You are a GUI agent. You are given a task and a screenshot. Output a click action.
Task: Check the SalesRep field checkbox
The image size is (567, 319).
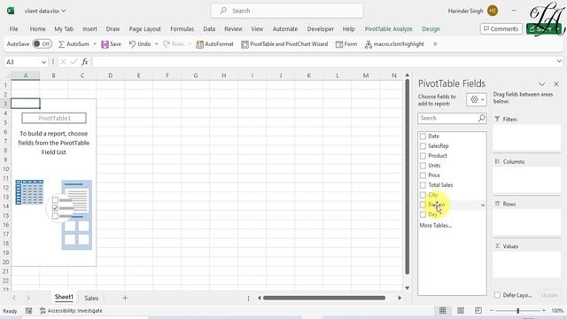423,146
